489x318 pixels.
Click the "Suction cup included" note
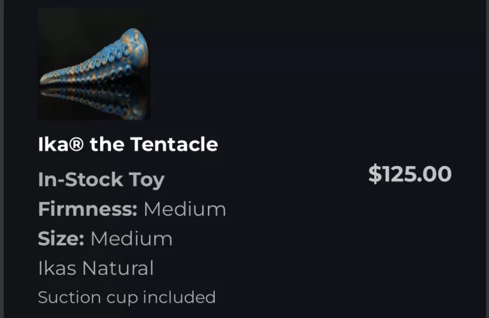126,297
